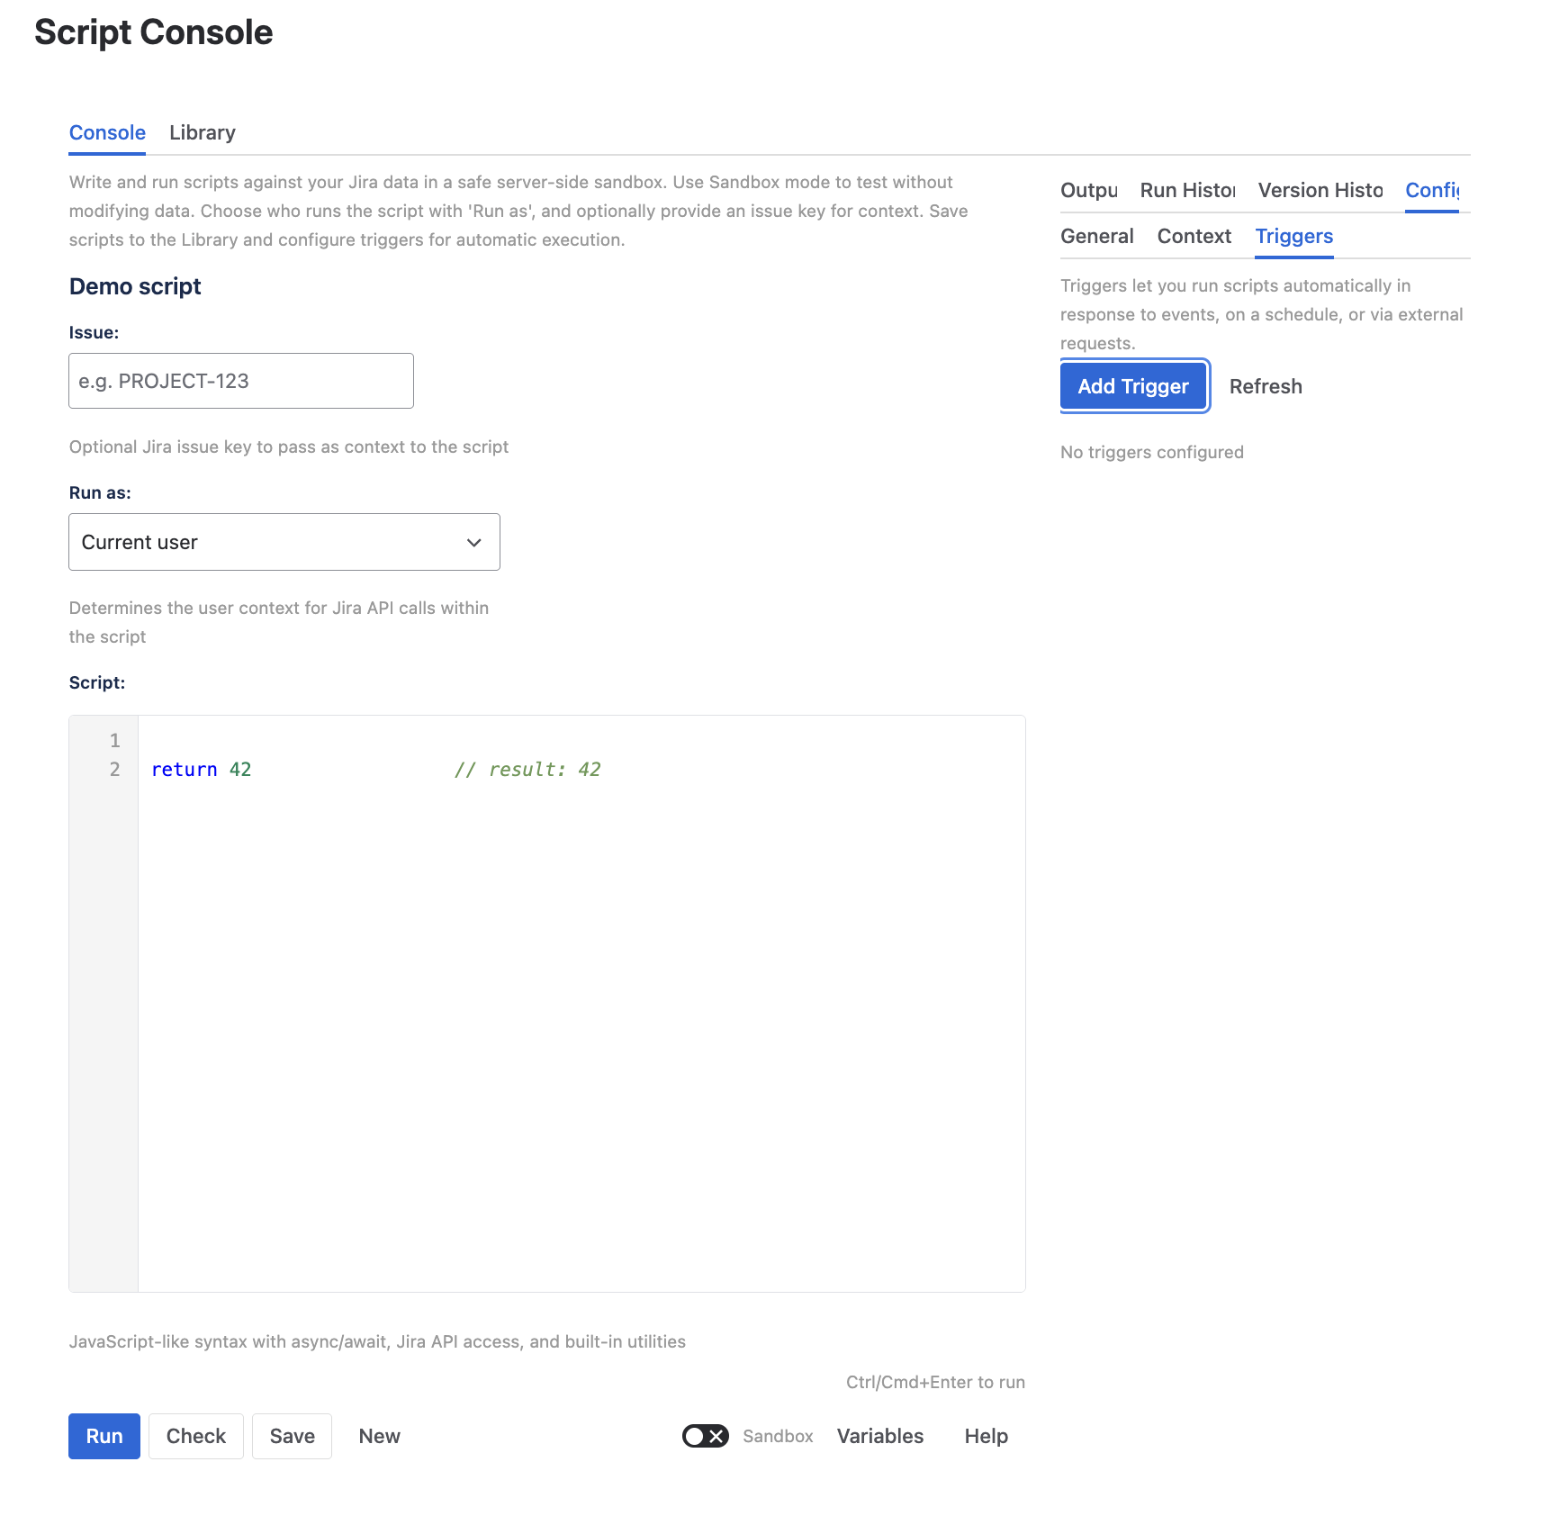This screenshot has height=1525, width=1550.
Task: Switch to the Library tab
Action: tap(202, 132)
